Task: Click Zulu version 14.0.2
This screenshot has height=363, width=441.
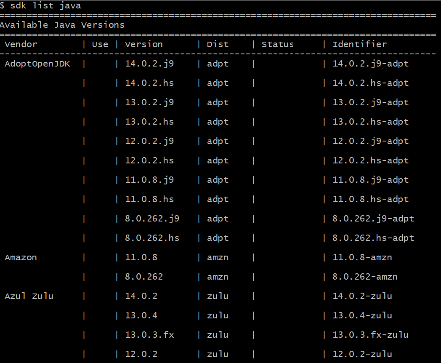Action: pos(141,296)
